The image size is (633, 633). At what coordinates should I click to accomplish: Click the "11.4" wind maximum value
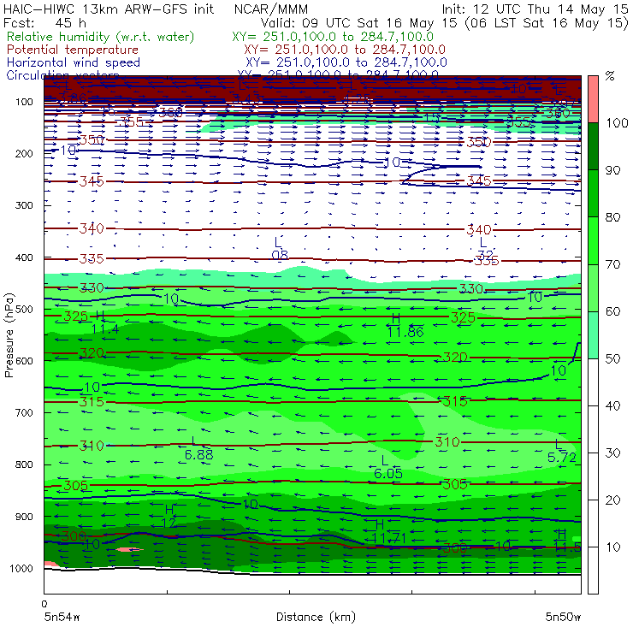(x=105, y=329)
